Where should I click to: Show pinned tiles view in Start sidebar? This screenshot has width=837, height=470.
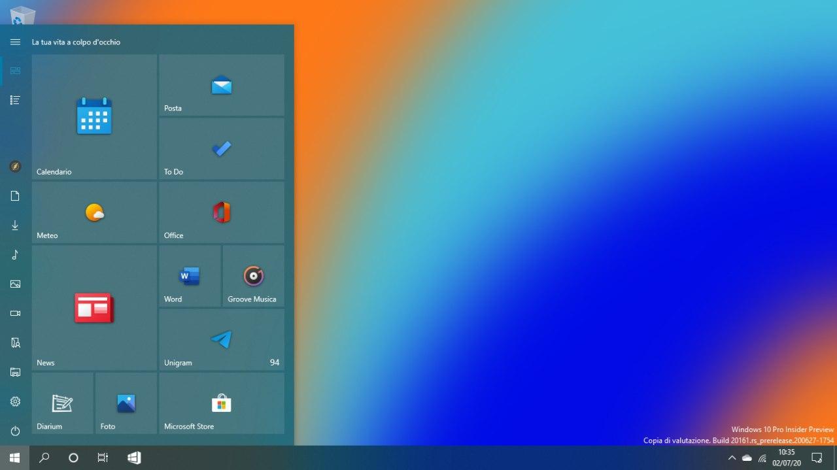tap(15, 71)
